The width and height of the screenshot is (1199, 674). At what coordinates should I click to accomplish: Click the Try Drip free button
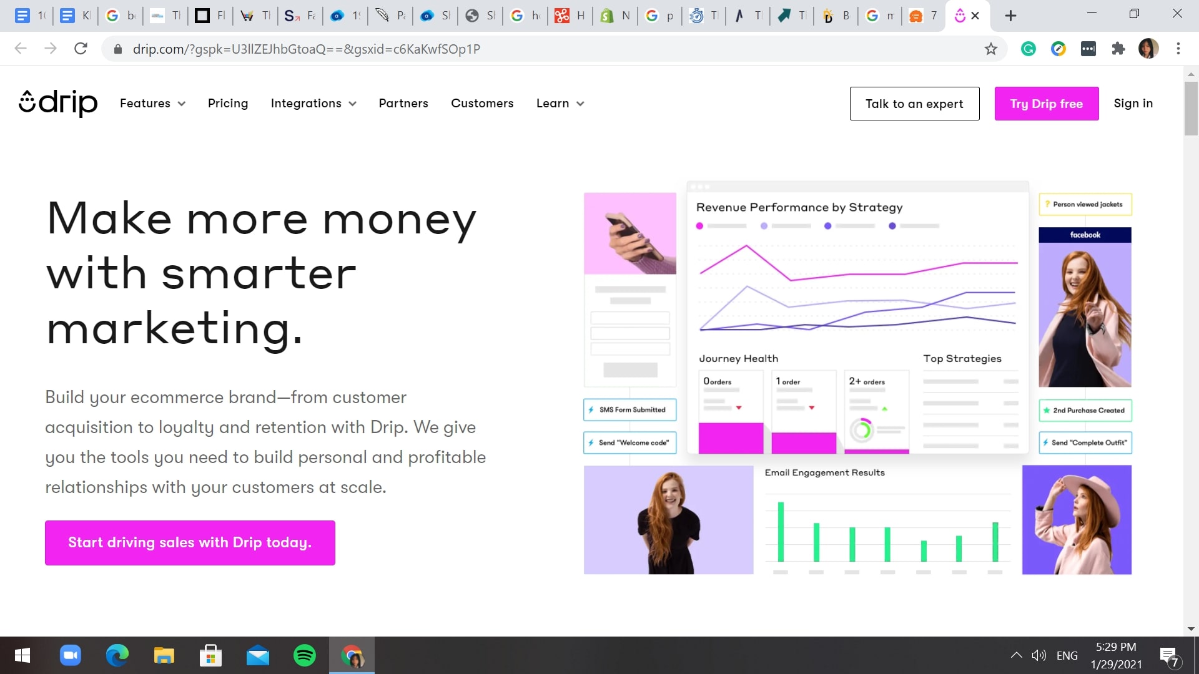[1047, 103]
